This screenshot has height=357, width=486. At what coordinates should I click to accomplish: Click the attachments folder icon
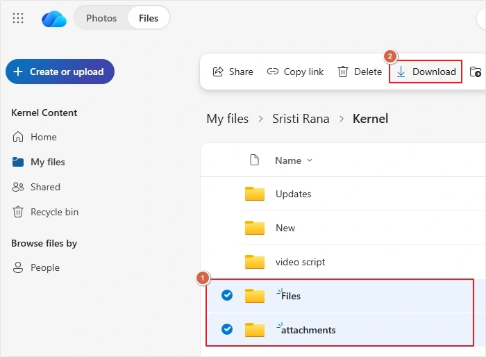click(x=255, y=330)
